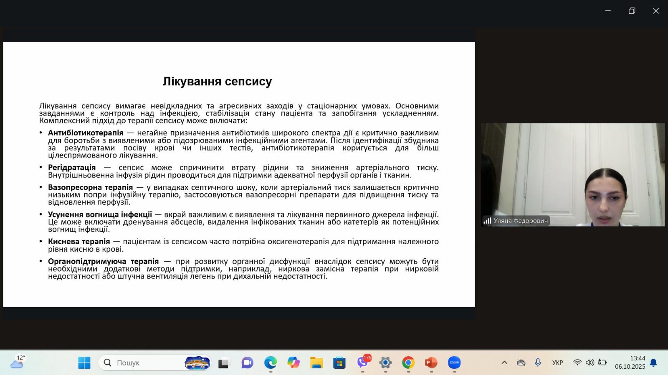Image resolution: width=668 pixels, height=375 pixels.
Task: Open the Windows Start menu
Action: click(x=84, y=362)
